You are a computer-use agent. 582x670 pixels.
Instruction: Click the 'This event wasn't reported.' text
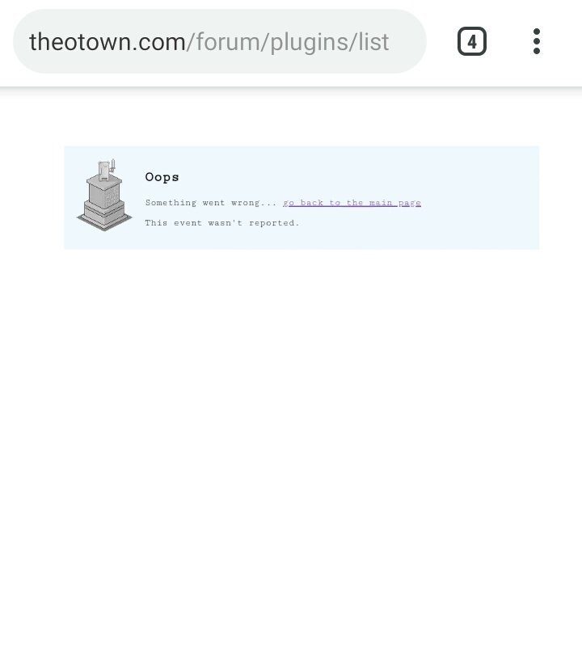coord(222,222)
